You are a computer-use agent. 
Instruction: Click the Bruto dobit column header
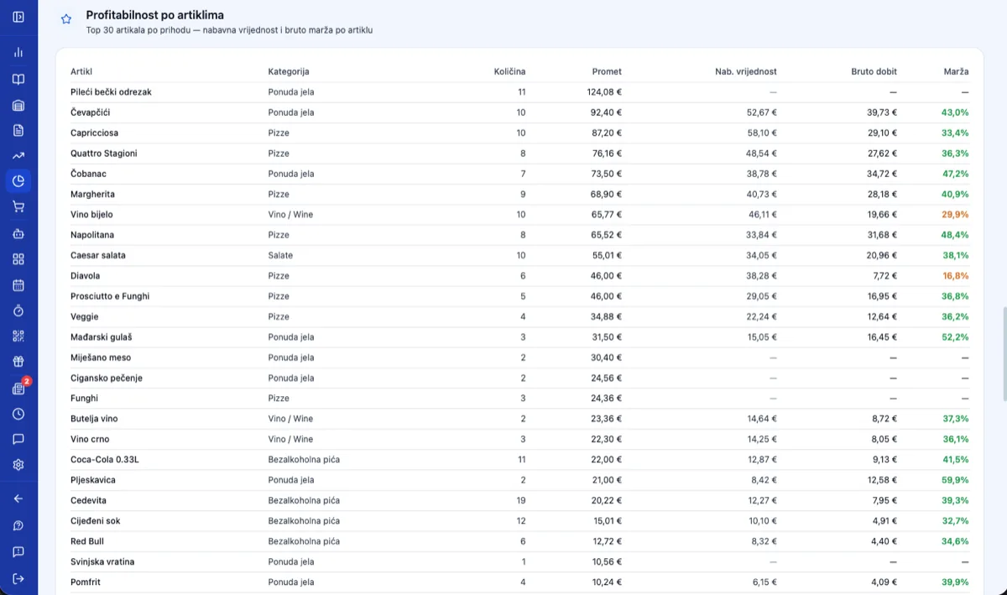pos(874,71)
